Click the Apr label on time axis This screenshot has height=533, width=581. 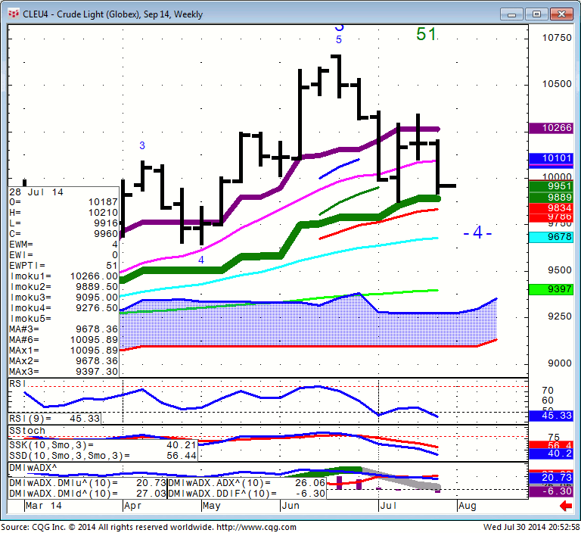tap(132, 506)
